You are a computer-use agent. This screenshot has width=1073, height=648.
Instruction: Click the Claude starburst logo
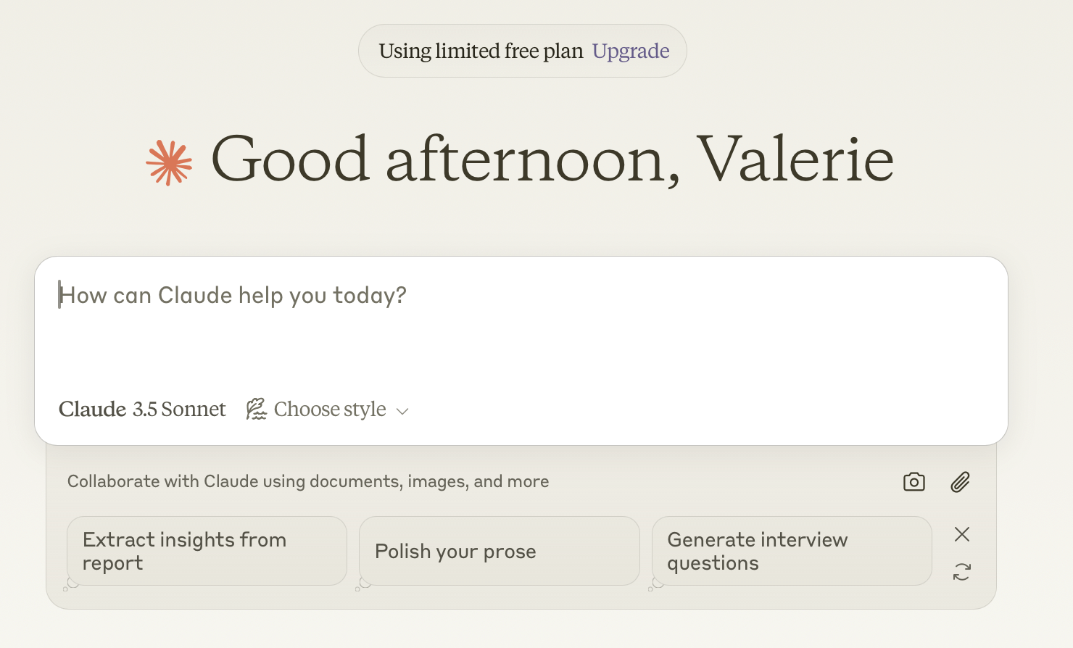click(169, 162)
